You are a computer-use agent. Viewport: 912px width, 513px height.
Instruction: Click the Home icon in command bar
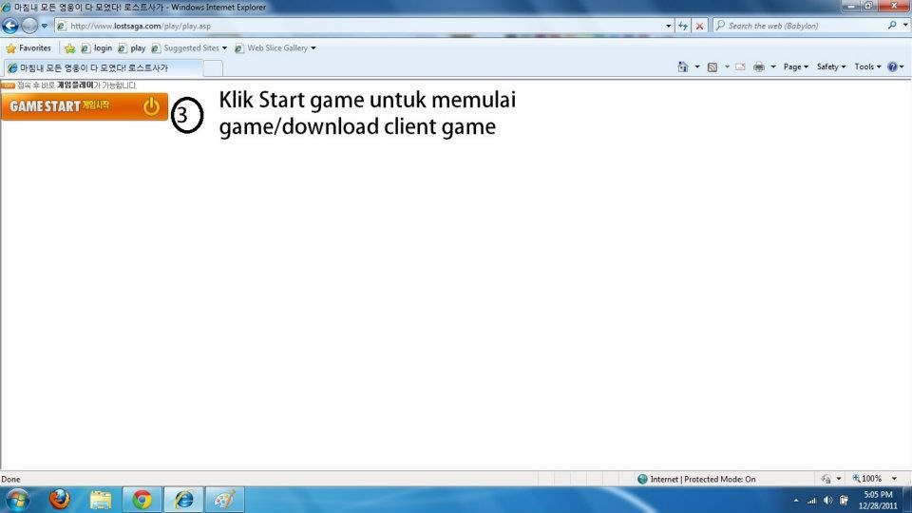[x=683, y=66]
